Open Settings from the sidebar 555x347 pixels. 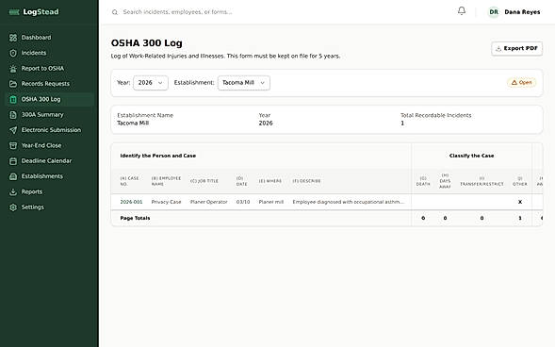pyautogui.click(x=50, y=207)
